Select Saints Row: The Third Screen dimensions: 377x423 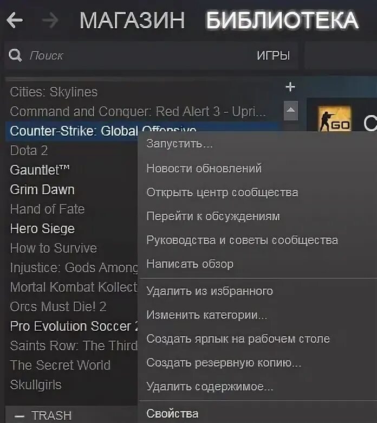[x=74, y=346]
